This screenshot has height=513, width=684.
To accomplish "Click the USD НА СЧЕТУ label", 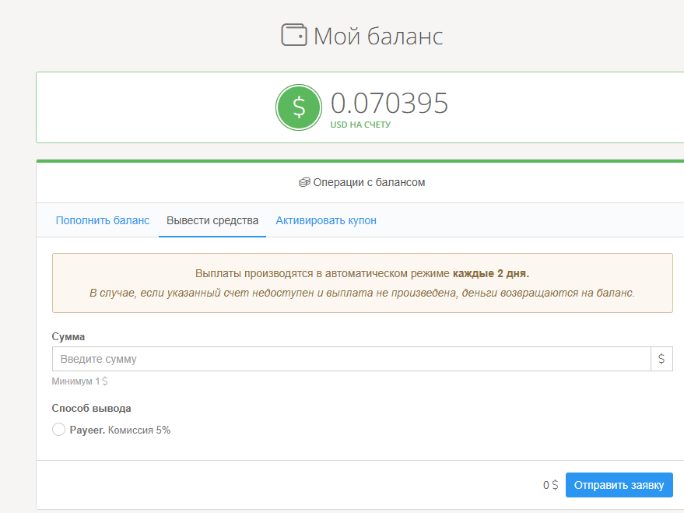I will pos(360,125).
